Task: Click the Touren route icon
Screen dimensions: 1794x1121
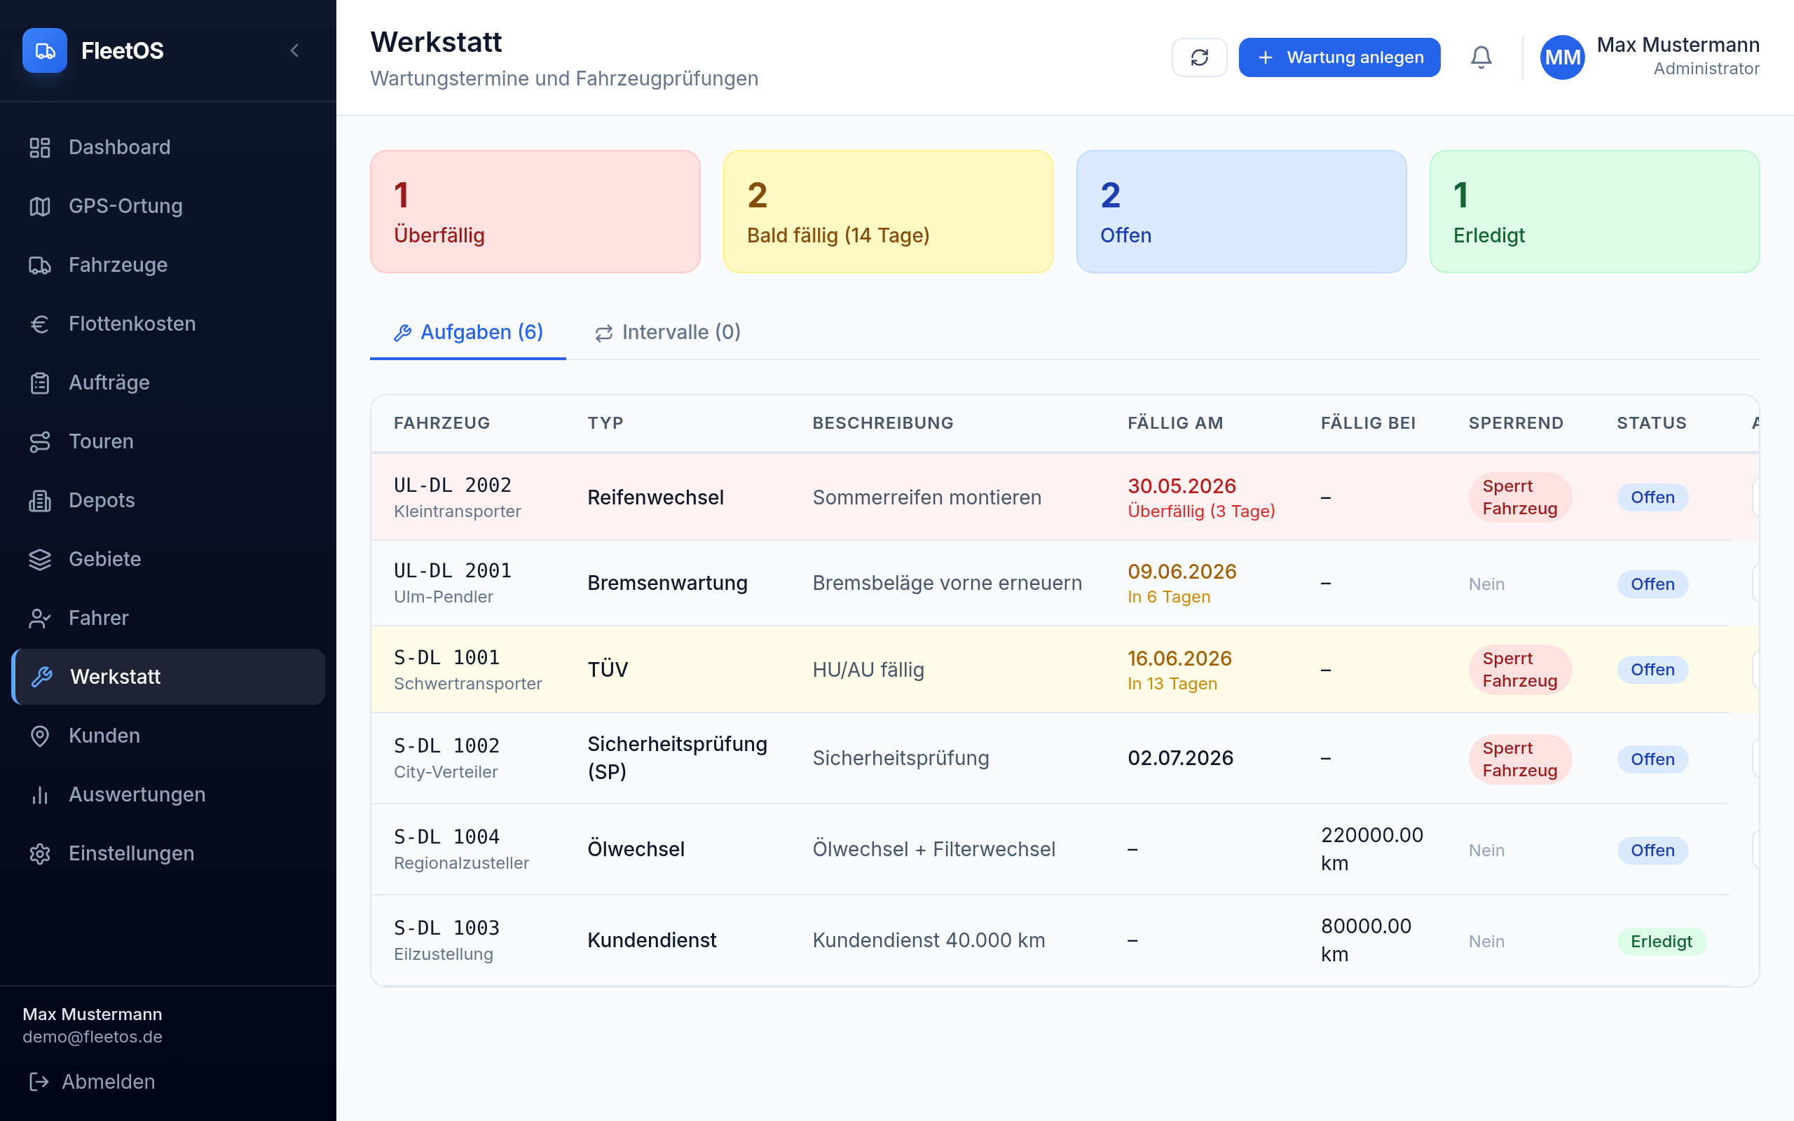Action: [x=40, y=441]
